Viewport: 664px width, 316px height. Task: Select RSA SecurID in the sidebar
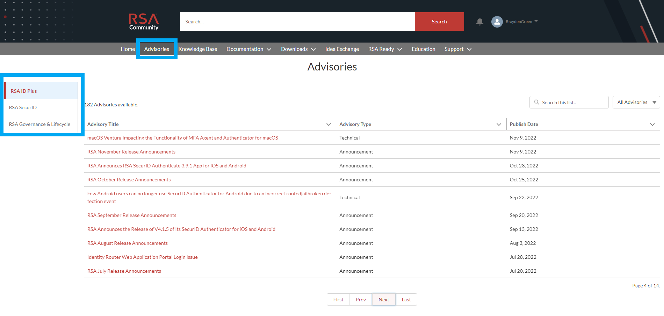(23, 107)
